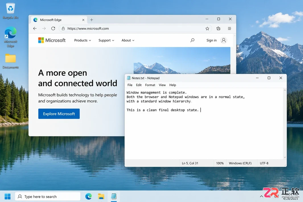Add page to favorites with star icon
The height and width of the screenshot is (202, 303).
pos(207,29)
